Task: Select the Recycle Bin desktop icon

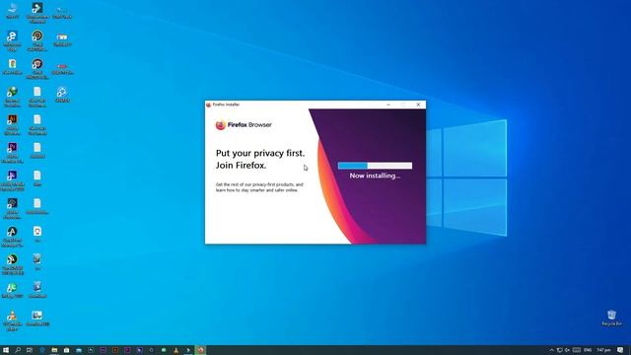Action: 611,318
